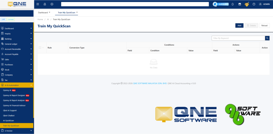This screenshot has height=134, width=273.
Task: Open the store marketplace icon
Action: 240,4
